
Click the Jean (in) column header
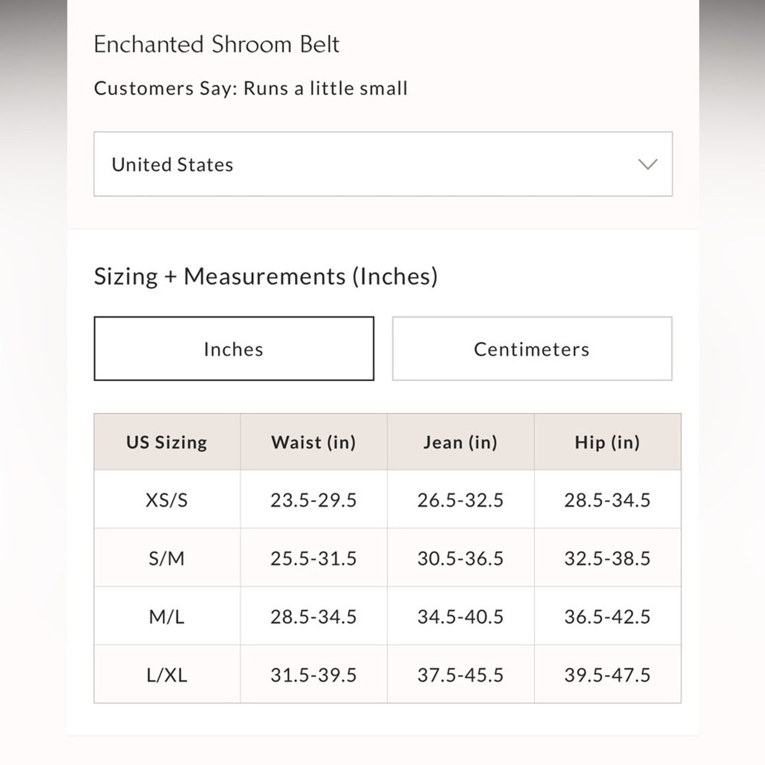460,442
